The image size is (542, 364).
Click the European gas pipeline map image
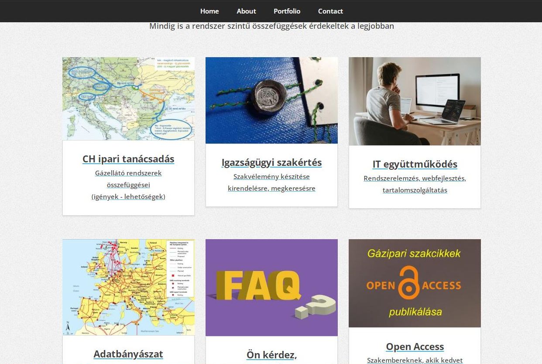tap(128, 99)
